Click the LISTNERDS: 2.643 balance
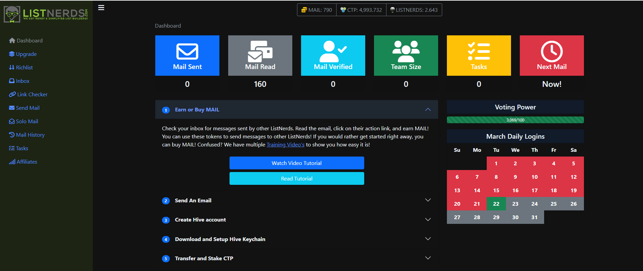This screenshot has width=643, height=271. tap(414, 10)
